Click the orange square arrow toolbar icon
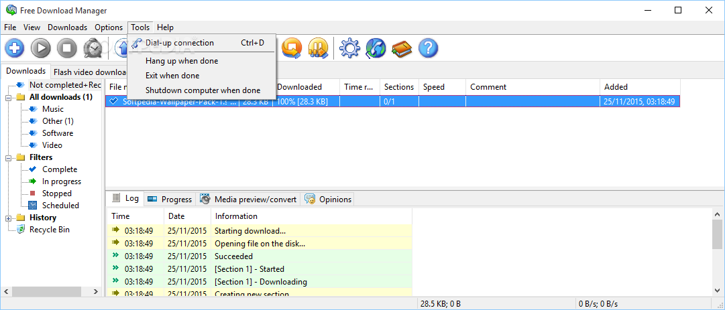725x310 pixels. 292,48
